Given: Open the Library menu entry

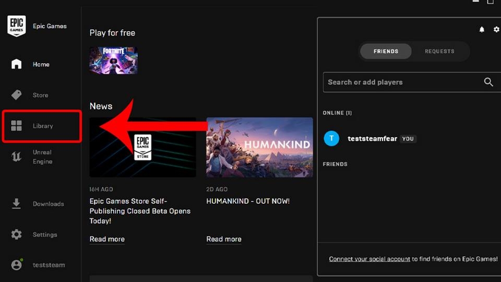Looking at the screenshot, I should (43, 126).
